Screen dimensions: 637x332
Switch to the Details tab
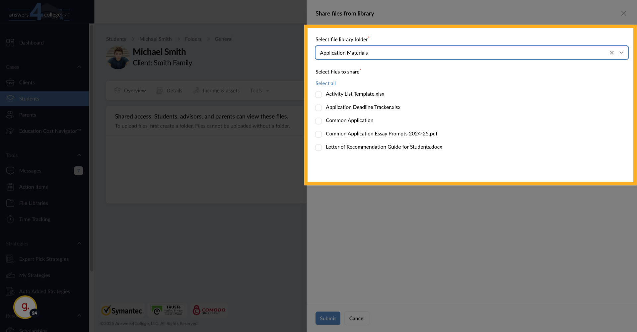pos(174,90)
